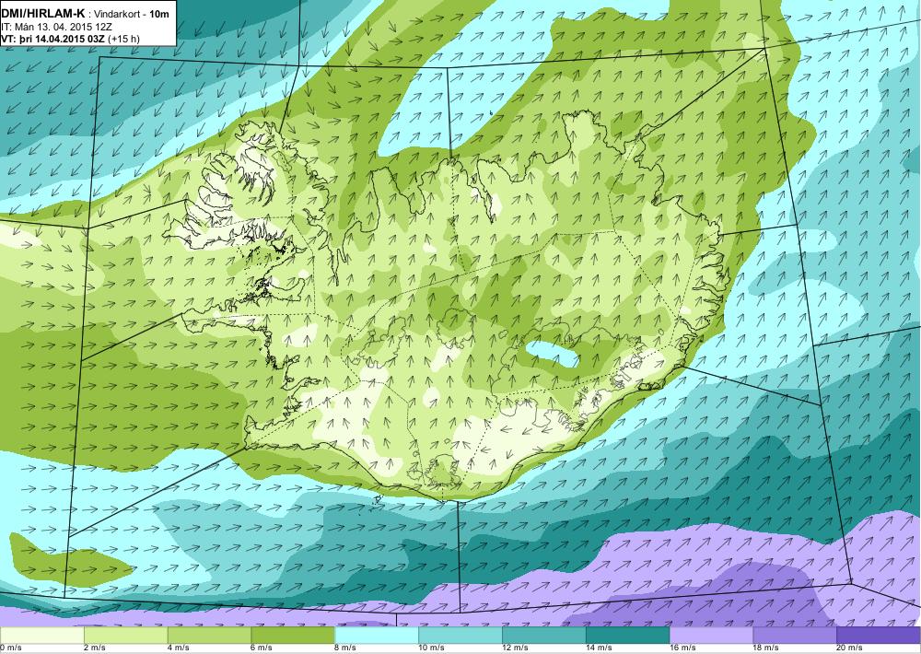Image resolution: width=921 pixels, height=654 pixels.
Task: Click the light purple 16–18 m/s legend swatch
Action: coord(712,636)
